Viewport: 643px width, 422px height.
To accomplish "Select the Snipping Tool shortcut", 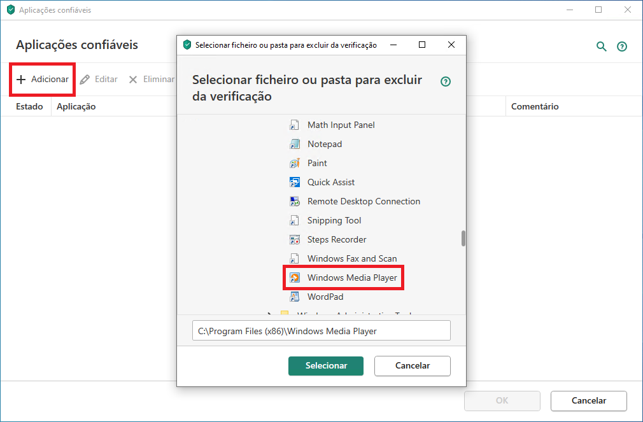I will (325, 220).
